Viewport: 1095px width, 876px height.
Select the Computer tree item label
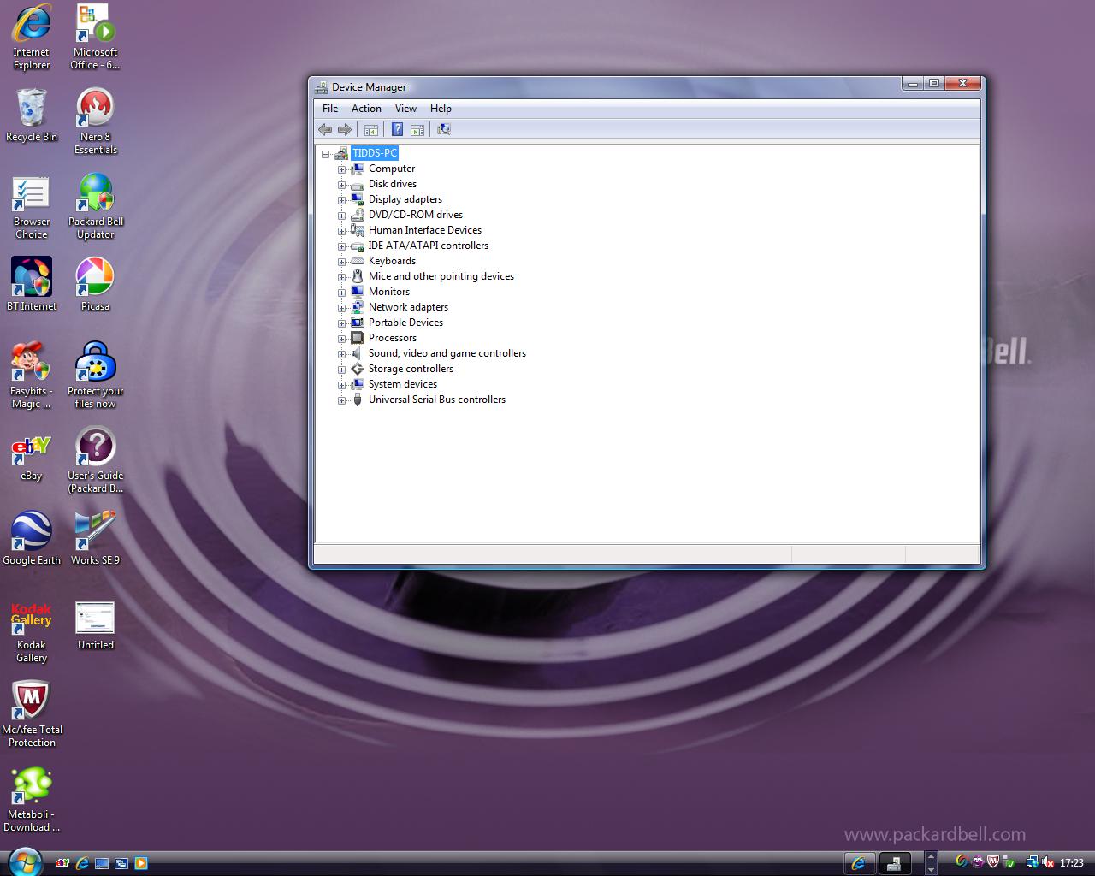click(392, 169)
